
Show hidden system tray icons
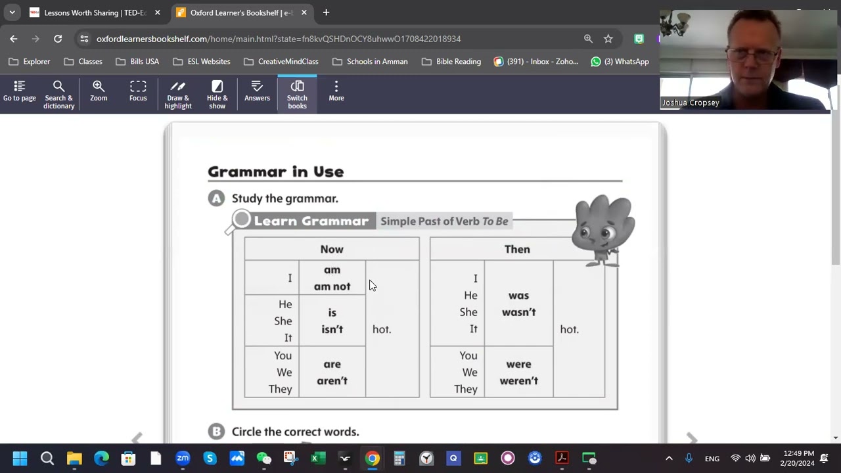point(669,459)
